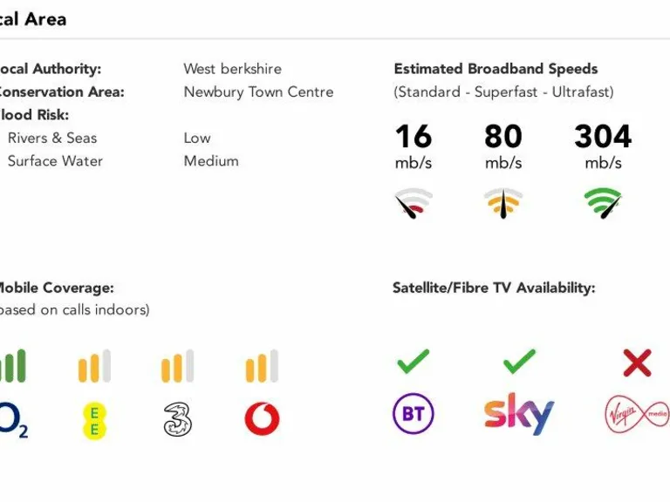Click the Vodafone logo
Viewport: 670px width, 502px height.
point(262,419)
